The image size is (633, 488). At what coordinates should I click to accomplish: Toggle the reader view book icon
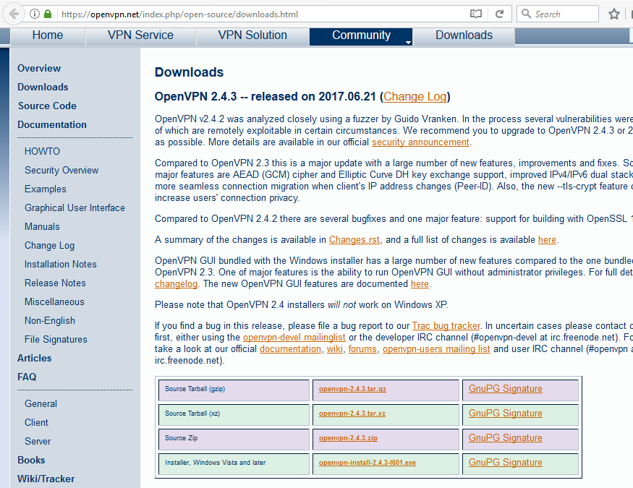coord(476,14)
